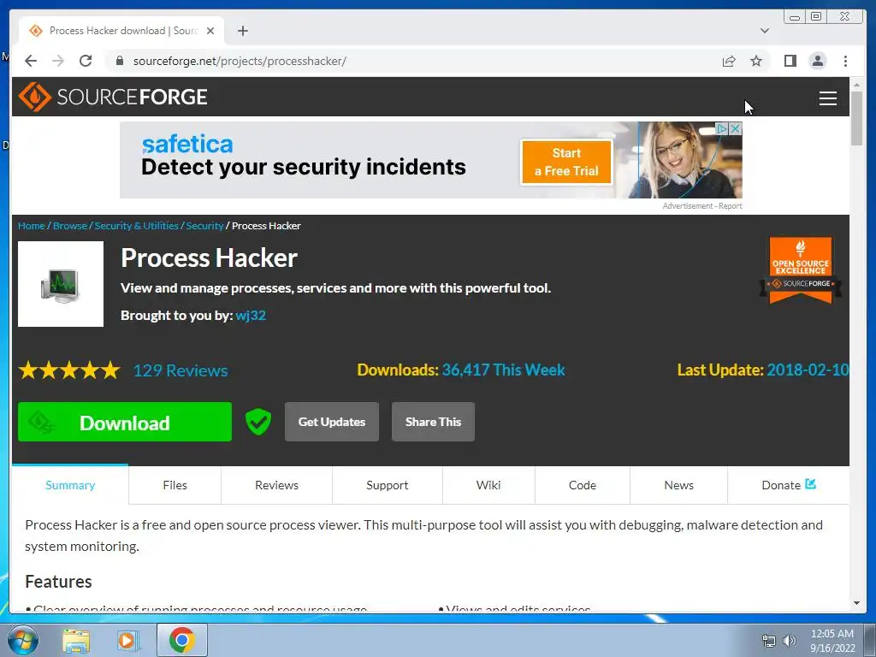Screen dimensions: 876x657
Task: Expand the tab search chevron
Action: (765, 31)
